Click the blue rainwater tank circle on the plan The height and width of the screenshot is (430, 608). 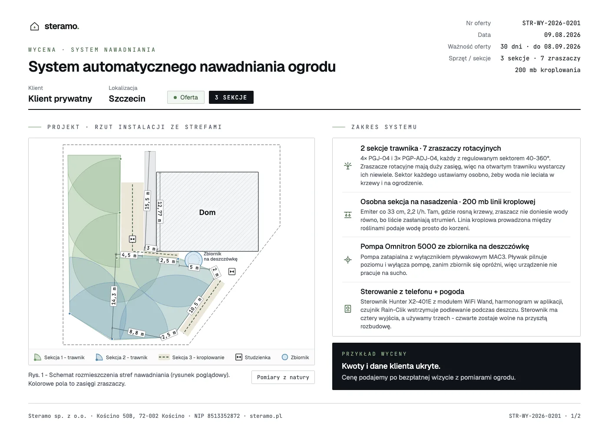pyautogui.click(x=194, y=260)
